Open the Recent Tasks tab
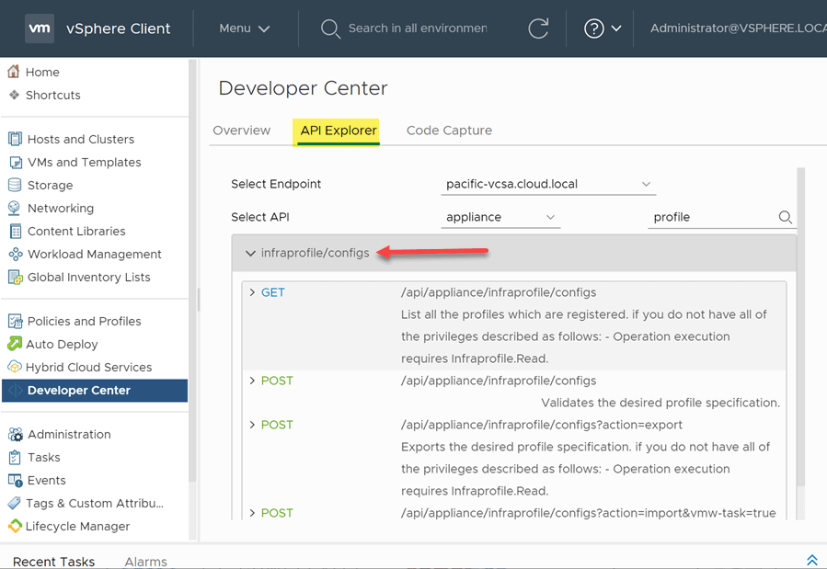 pyautogui.click(x=53, y=562)
